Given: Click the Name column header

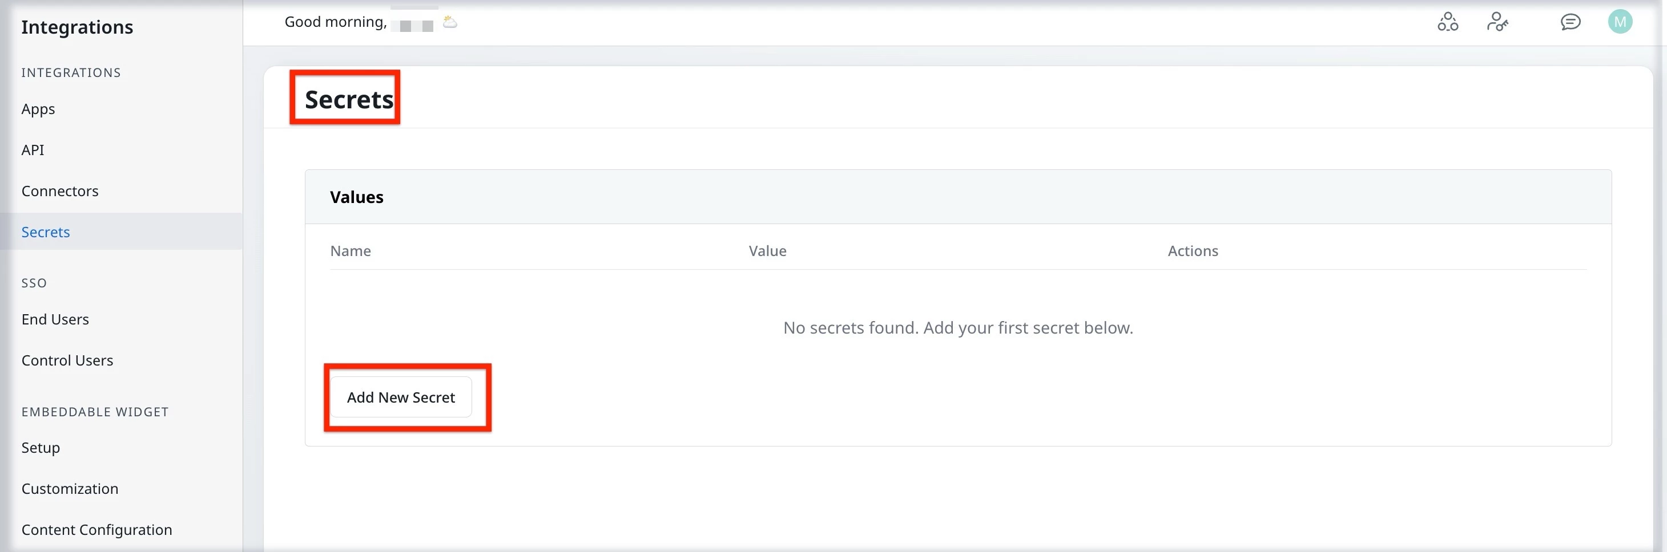Looking at the screenshot, I should 350,251.
